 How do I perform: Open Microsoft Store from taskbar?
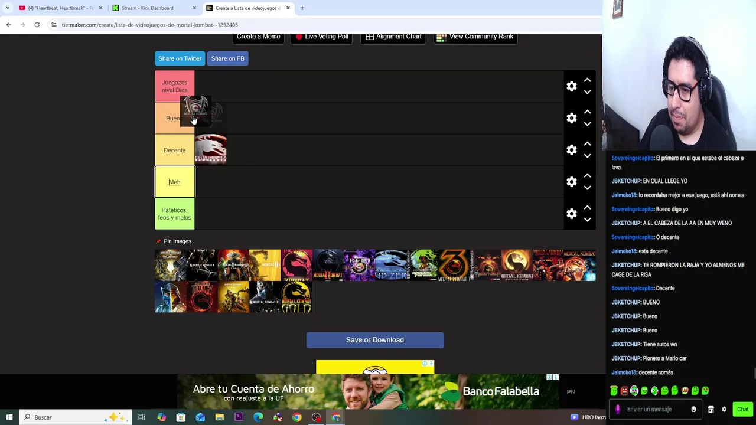(181, 417)
